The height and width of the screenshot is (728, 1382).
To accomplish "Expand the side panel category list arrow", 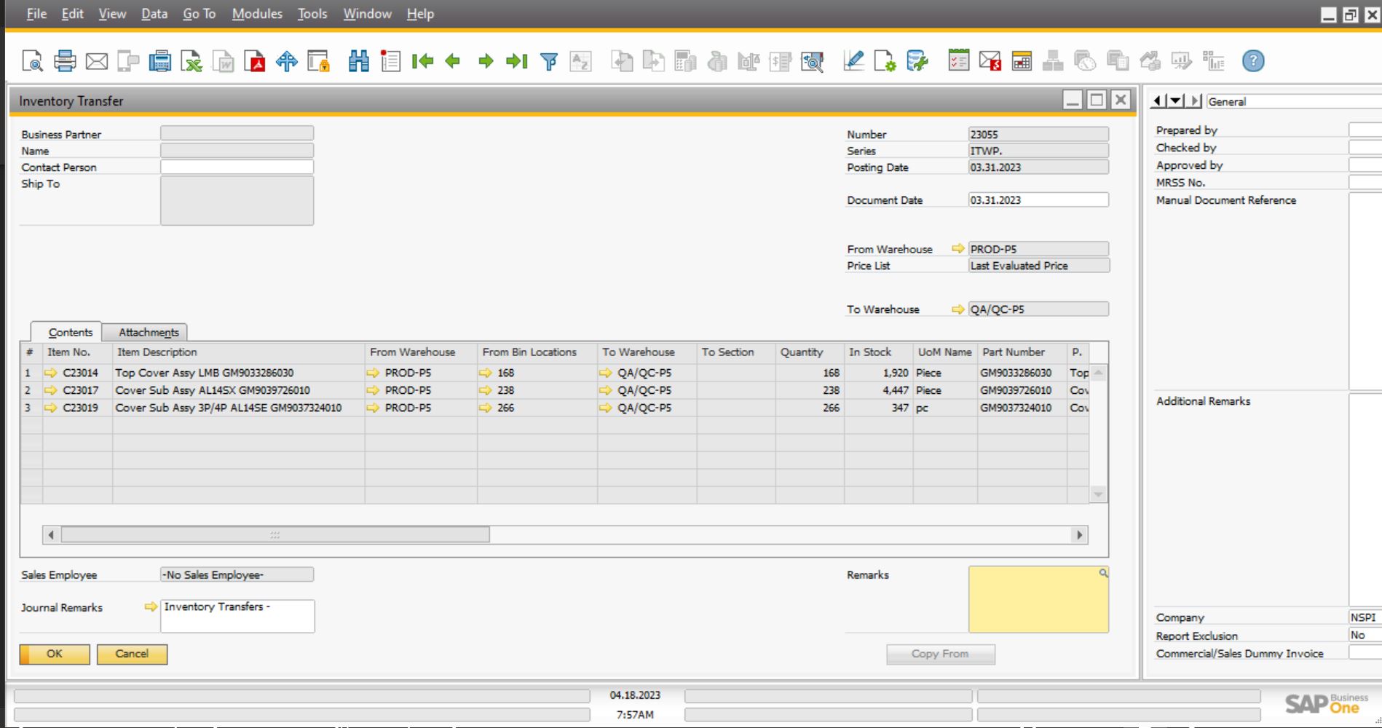I will click(1175, 101).
